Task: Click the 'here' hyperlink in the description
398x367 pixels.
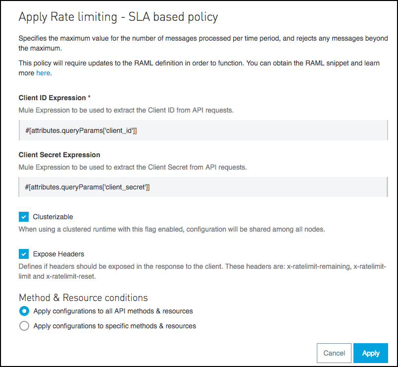Action: coord(43,73)
